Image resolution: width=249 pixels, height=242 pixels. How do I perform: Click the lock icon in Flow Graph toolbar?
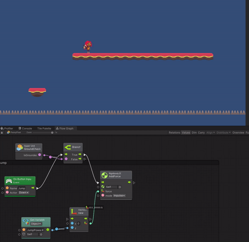pyautogui.click(x=2, y=133)
